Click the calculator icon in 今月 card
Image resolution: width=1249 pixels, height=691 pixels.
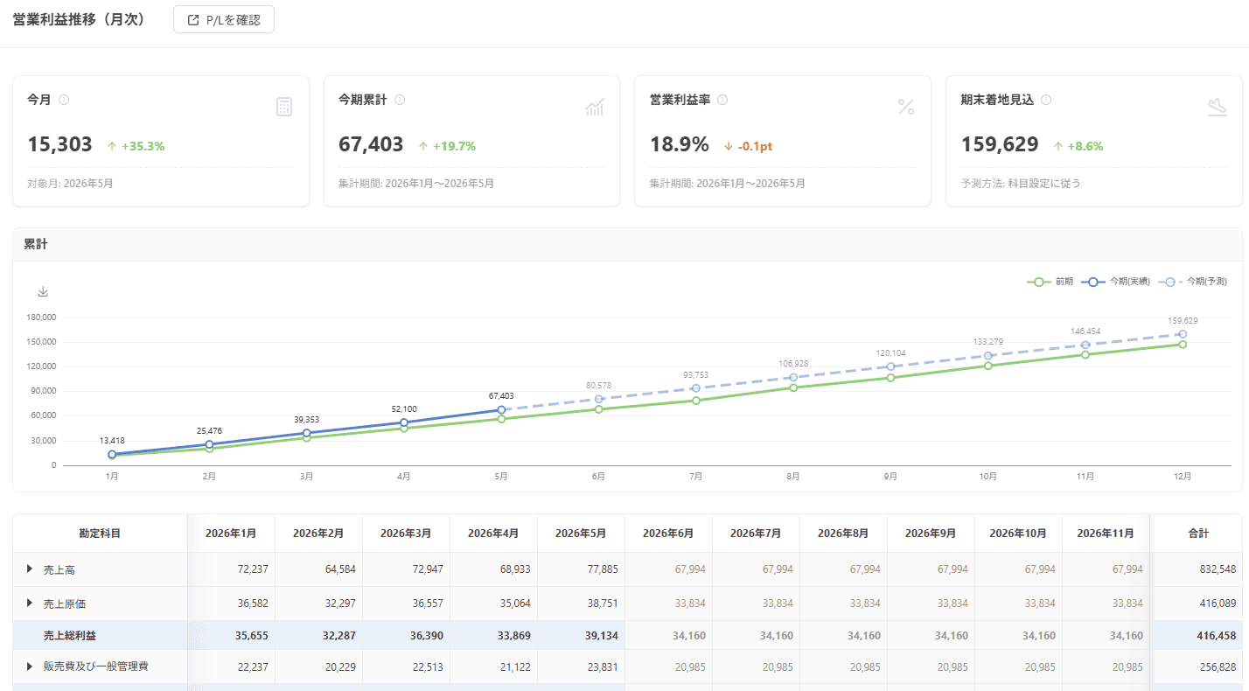284,107
